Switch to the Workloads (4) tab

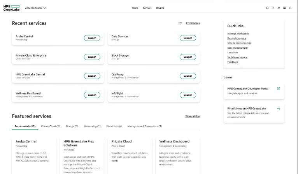coord(114,127)
